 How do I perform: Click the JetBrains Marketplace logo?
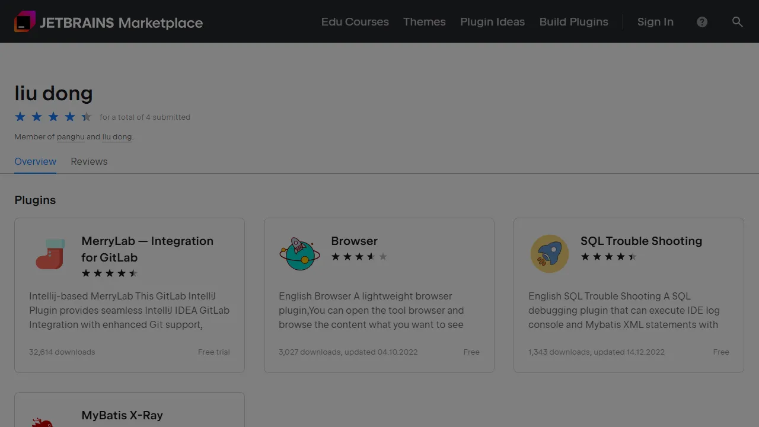coord(108,21)
